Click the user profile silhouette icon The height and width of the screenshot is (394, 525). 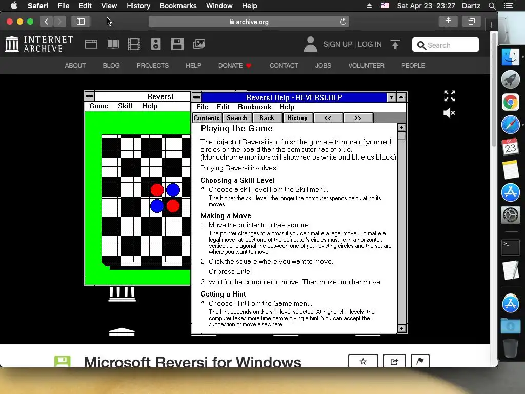[x=310, y=44]
